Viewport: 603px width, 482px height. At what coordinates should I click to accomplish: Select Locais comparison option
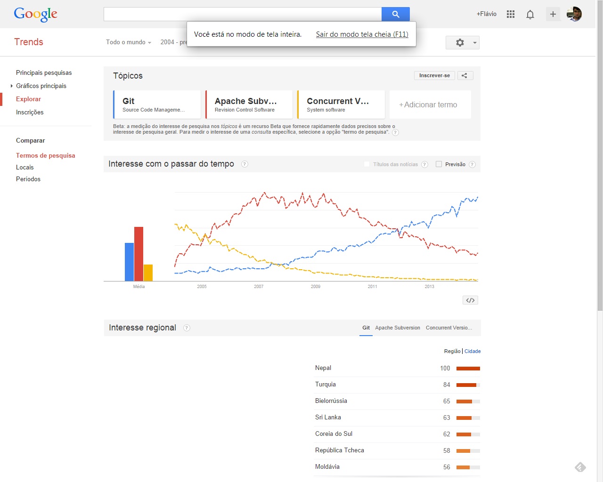click(25, 167)
